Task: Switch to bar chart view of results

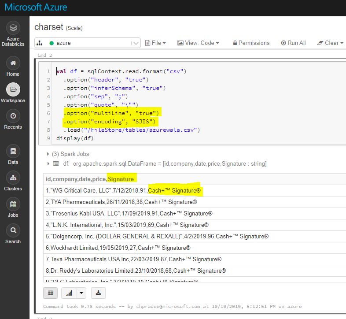Action: 69,293
